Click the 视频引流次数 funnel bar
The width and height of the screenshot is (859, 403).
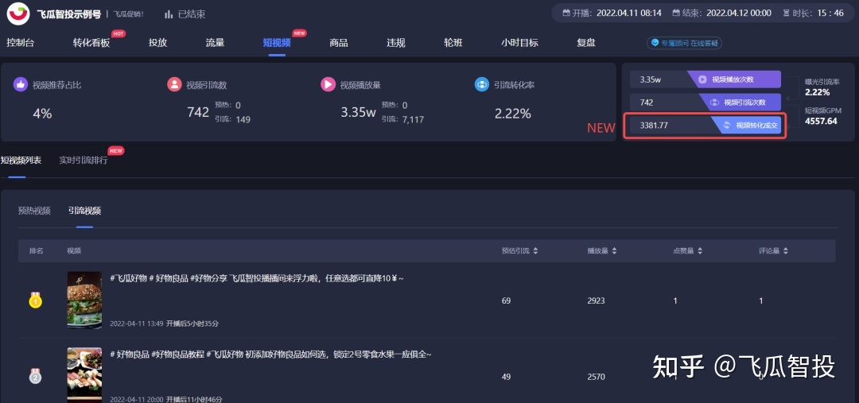point(705,103)
